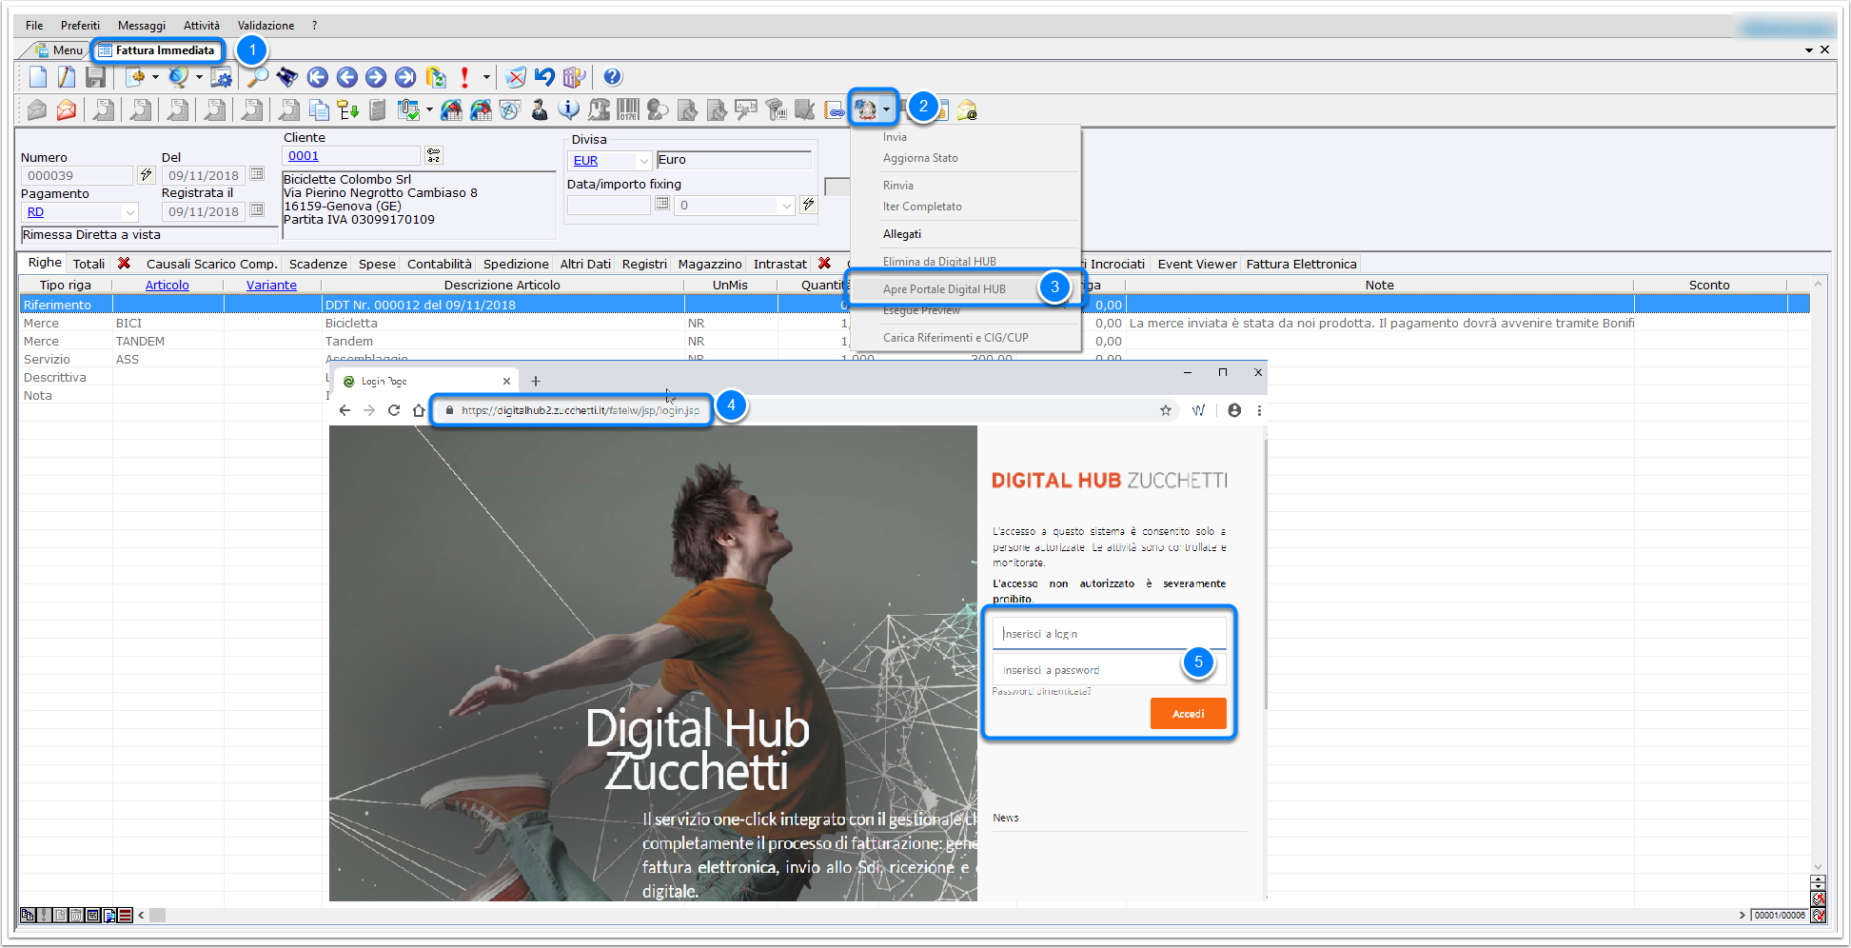The image size is (1851, 948).
Task: Click the magnifying glass search icon
Action: pos(258,77)
